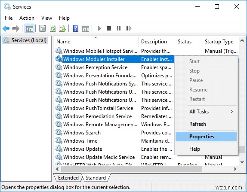
Task: Click gear icon beside Windows PushToInstall Service
Action: [59, 108]
